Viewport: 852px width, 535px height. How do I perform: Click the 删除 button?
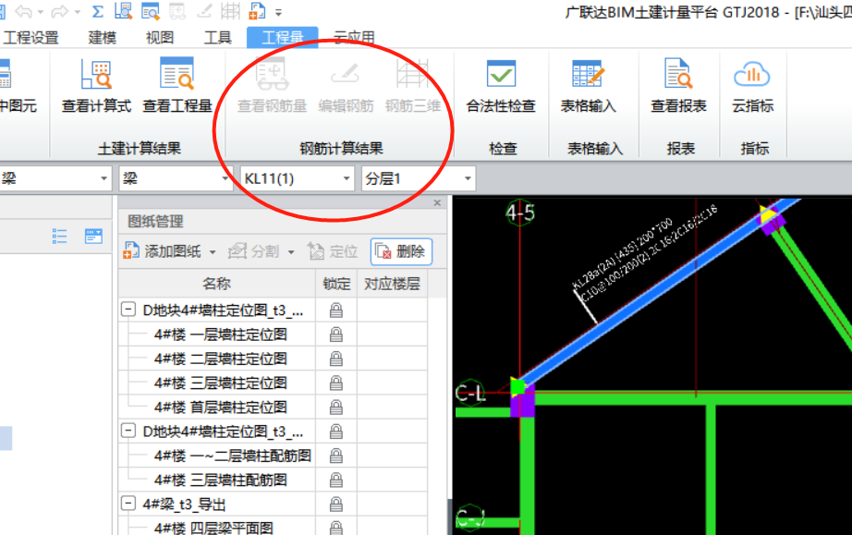pyautogui.click(x=401, y=251)
